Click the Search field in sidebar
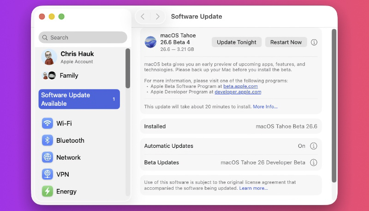369x211 pixels. [83, 37]
